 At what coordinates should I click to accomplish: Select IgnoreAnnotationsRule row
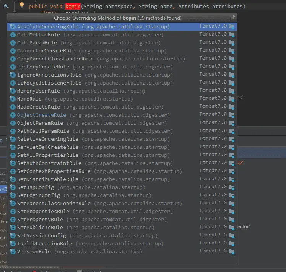pos(122,75)
